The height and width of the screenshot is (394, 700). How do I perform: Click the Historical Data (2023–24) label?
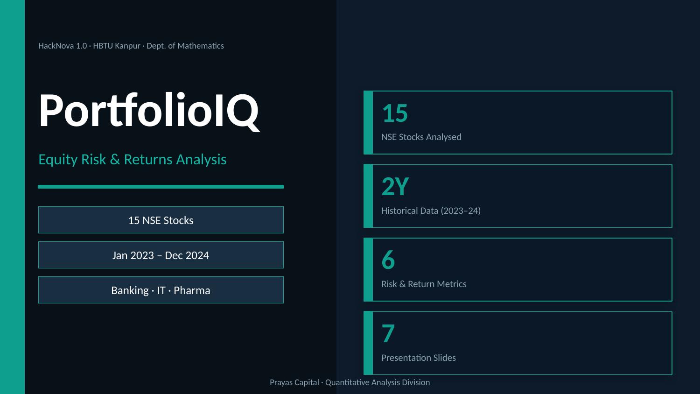(x=431, y=211)
